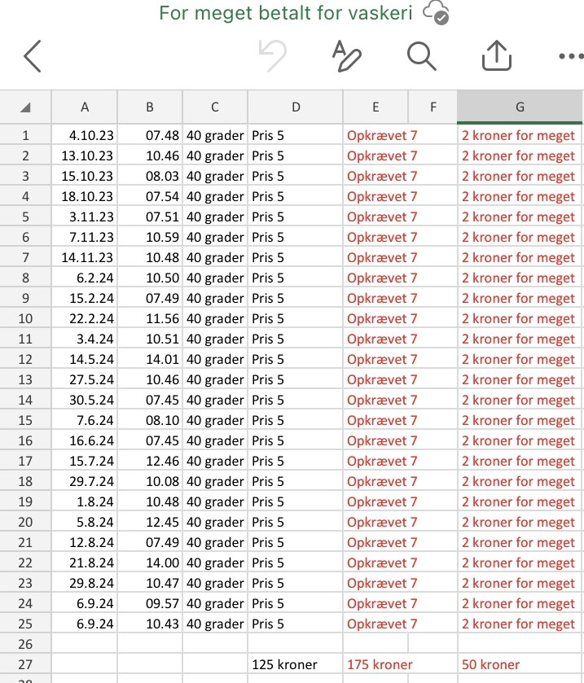
Task: Tap the cloud sync status icon
Action: point(437,14)
